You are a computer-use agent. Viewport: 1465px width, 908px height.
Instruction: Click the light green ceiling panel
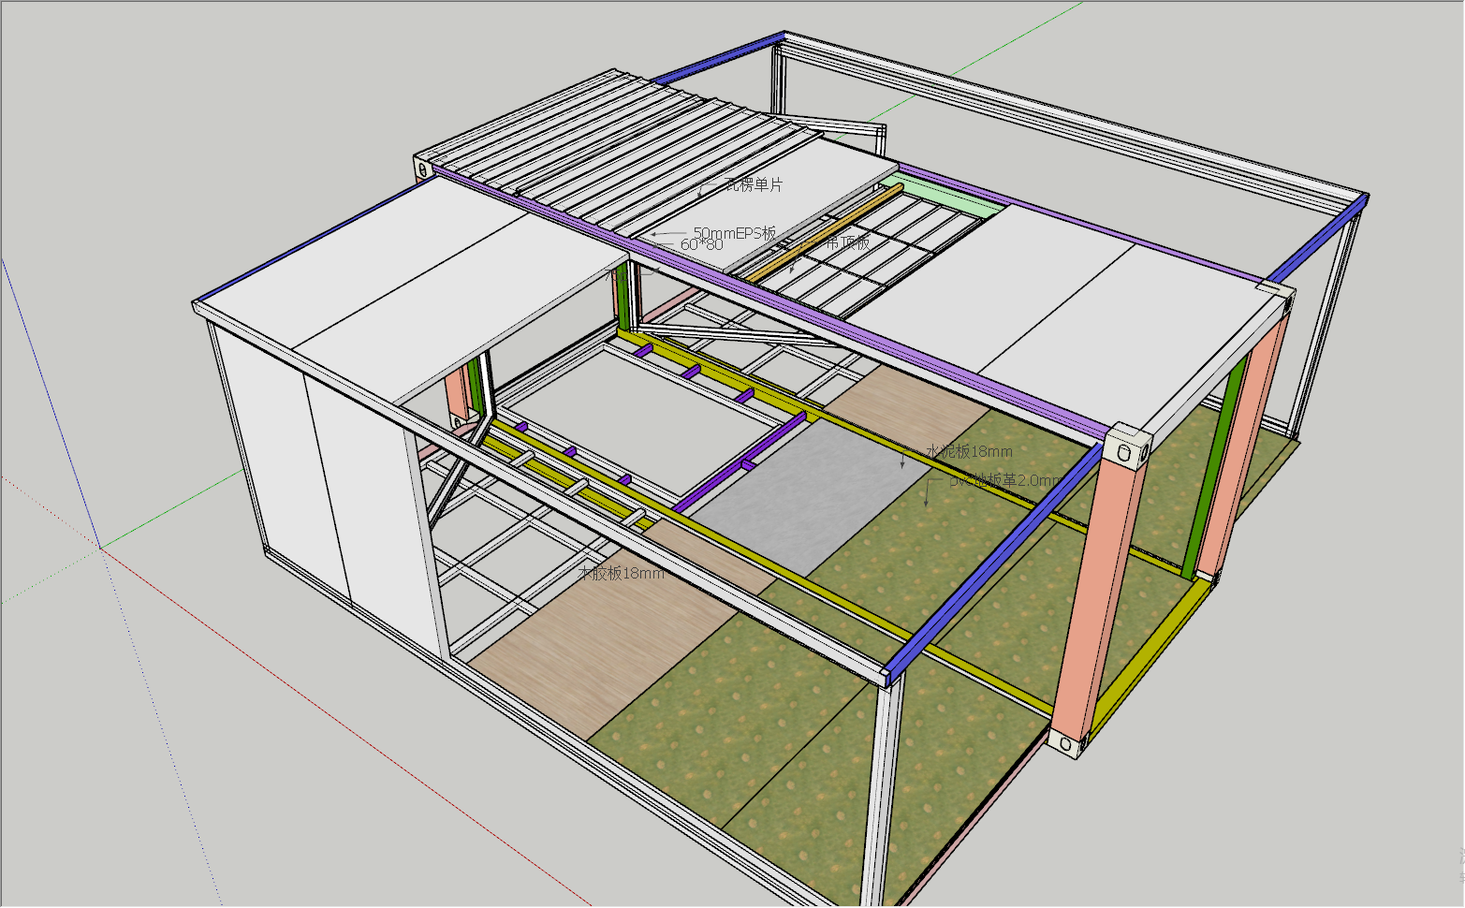tap(936, 192)
